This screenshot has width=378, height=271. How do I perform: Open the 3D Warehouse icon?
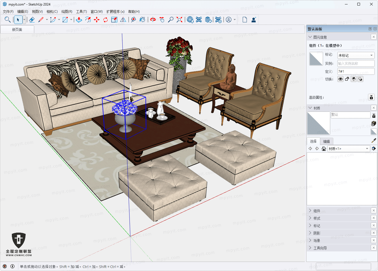(x=190, y=20)
